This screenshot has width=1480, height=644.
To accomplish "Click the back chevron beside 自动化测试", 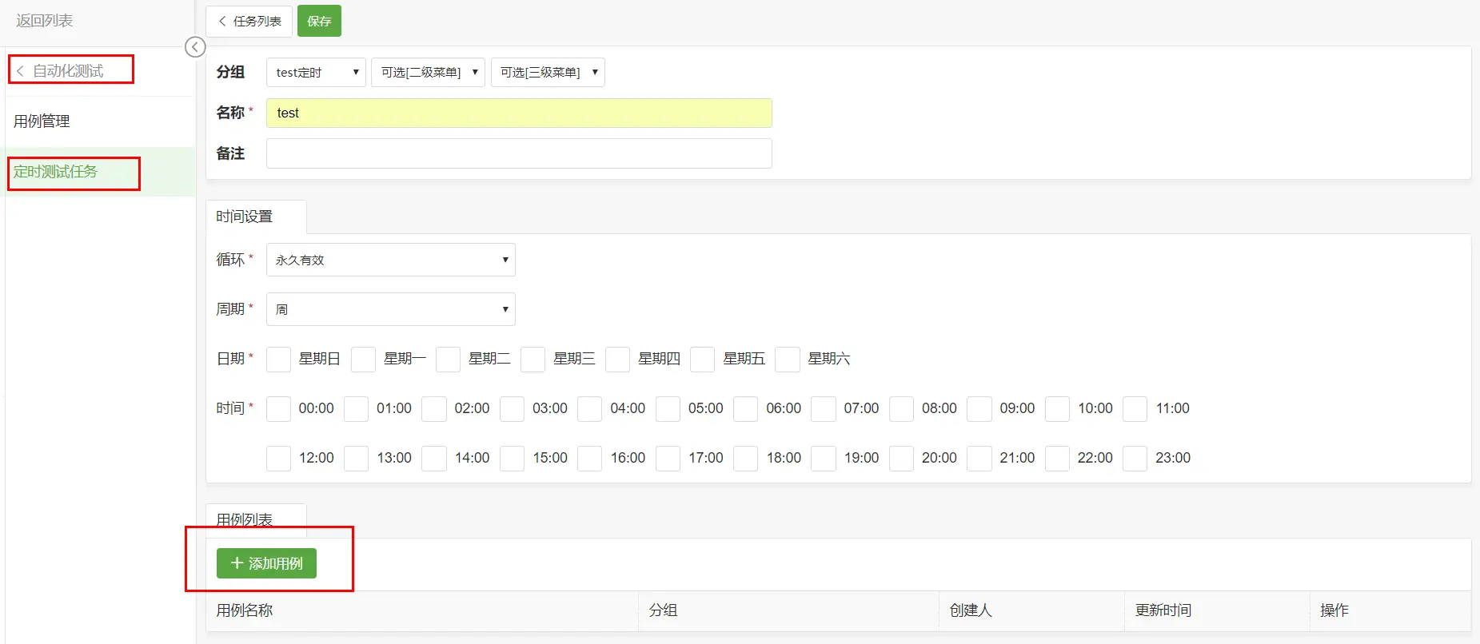I will (x=20, y=71).
